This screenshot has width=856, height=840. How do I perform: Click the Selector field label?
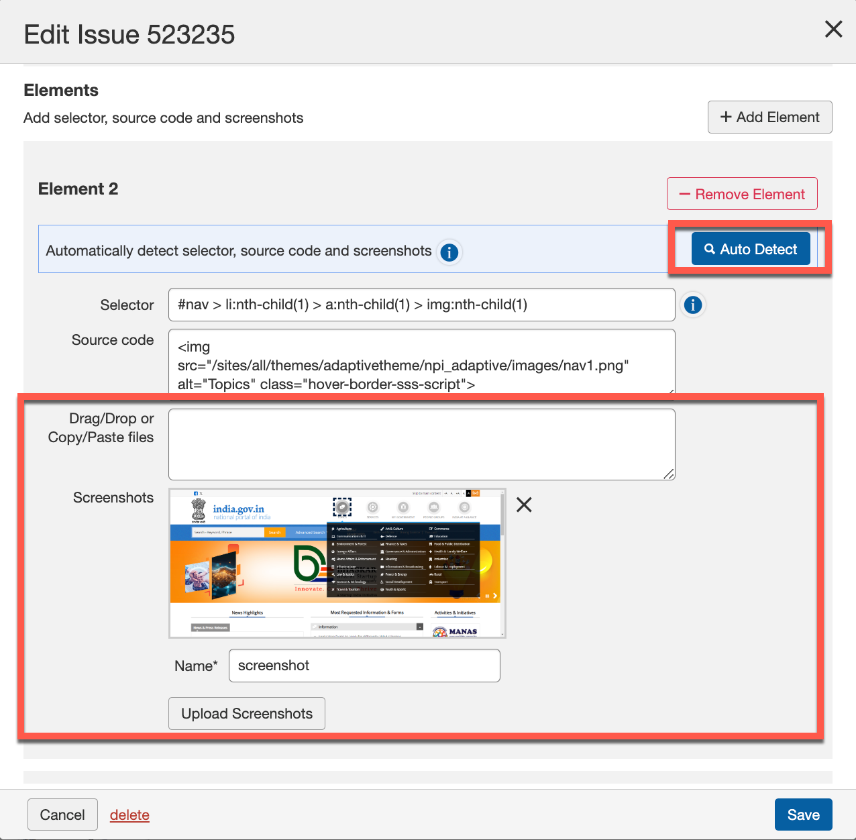pos(127,305)
